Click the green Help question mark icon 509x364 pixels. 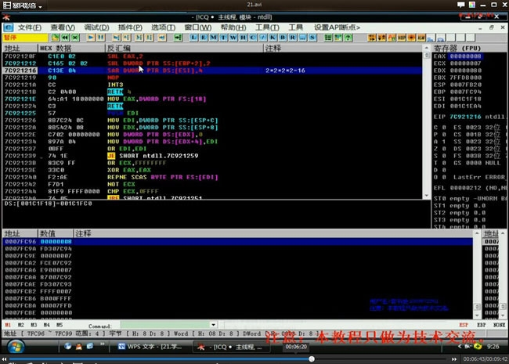tap(348, 38)
